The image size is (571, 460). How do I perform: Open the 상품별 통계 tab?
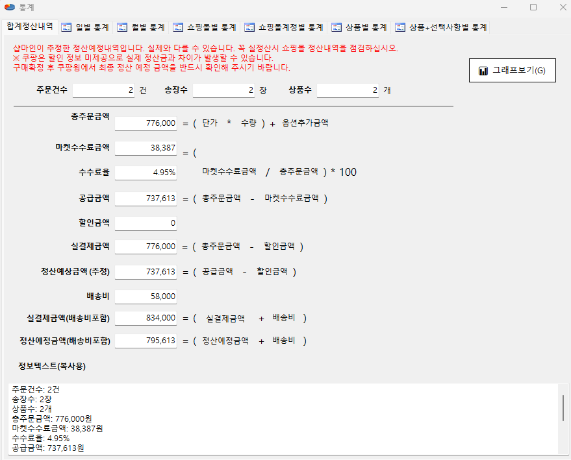click(x=359, y=27)
